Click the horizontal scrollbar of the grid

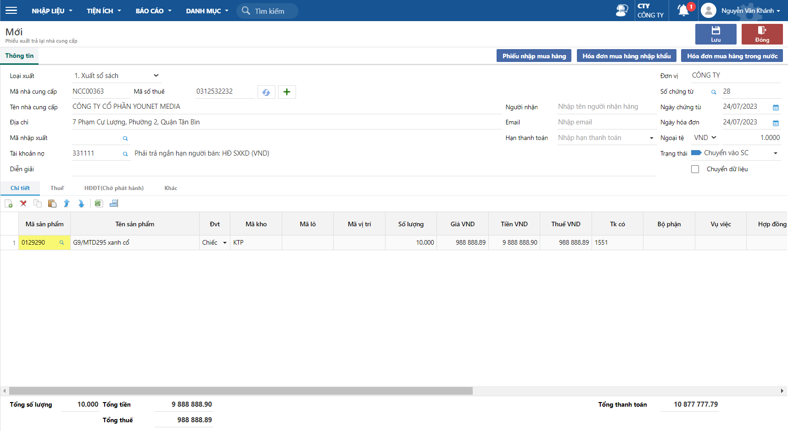click(x=240, y=391)
